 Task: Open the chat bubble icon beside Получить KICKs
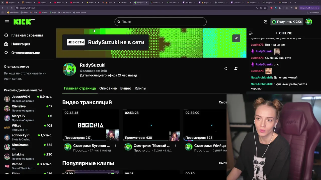click(x=265, y=22)
